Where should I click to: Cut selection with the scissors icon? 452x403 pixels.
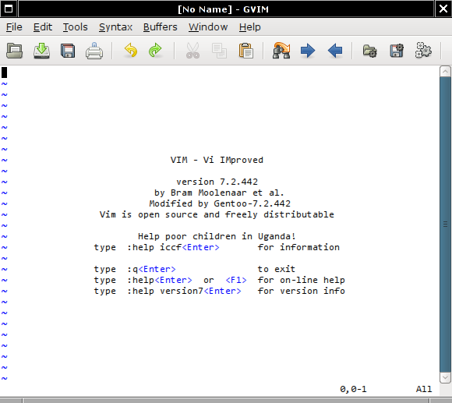192,51
